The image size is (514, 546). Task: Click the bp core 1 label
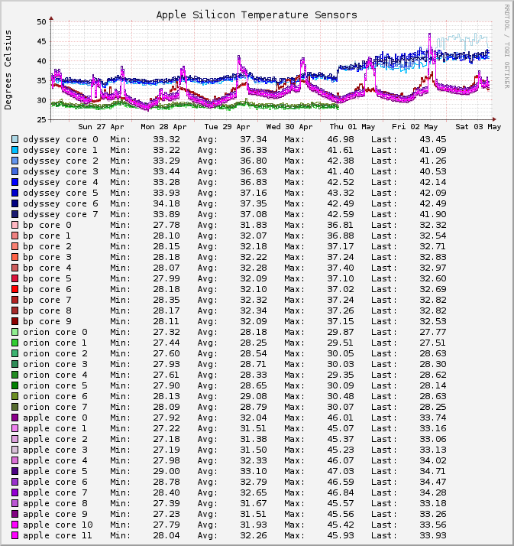[x=47, y=236]
